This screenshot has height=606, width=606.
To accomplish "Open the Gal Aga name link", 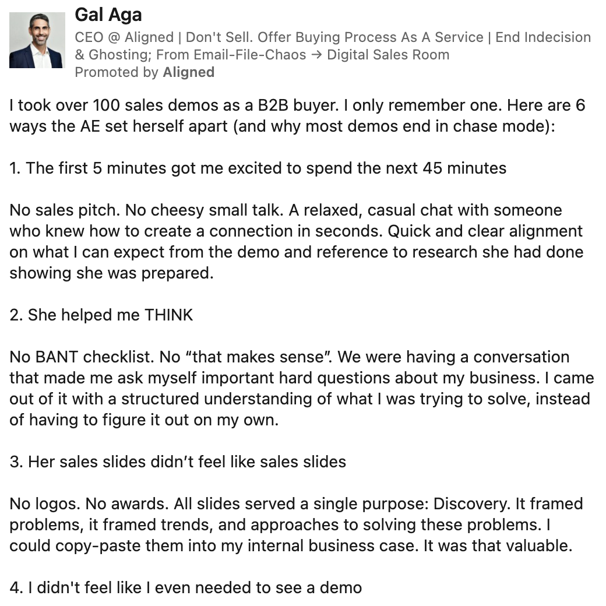I will (x=108, y=15).
